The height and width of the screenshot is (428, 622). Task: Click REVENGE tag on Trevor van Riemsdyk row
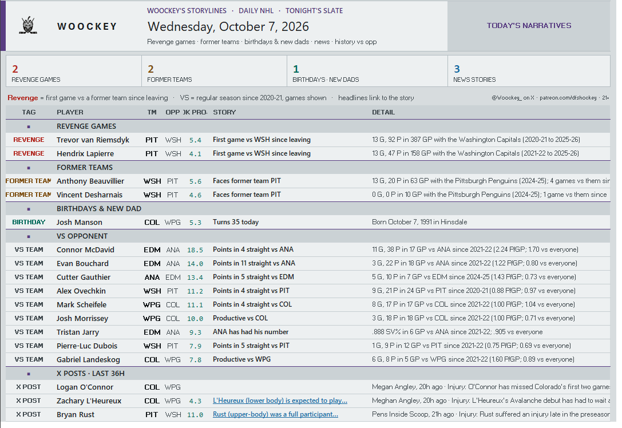point(29,140)
